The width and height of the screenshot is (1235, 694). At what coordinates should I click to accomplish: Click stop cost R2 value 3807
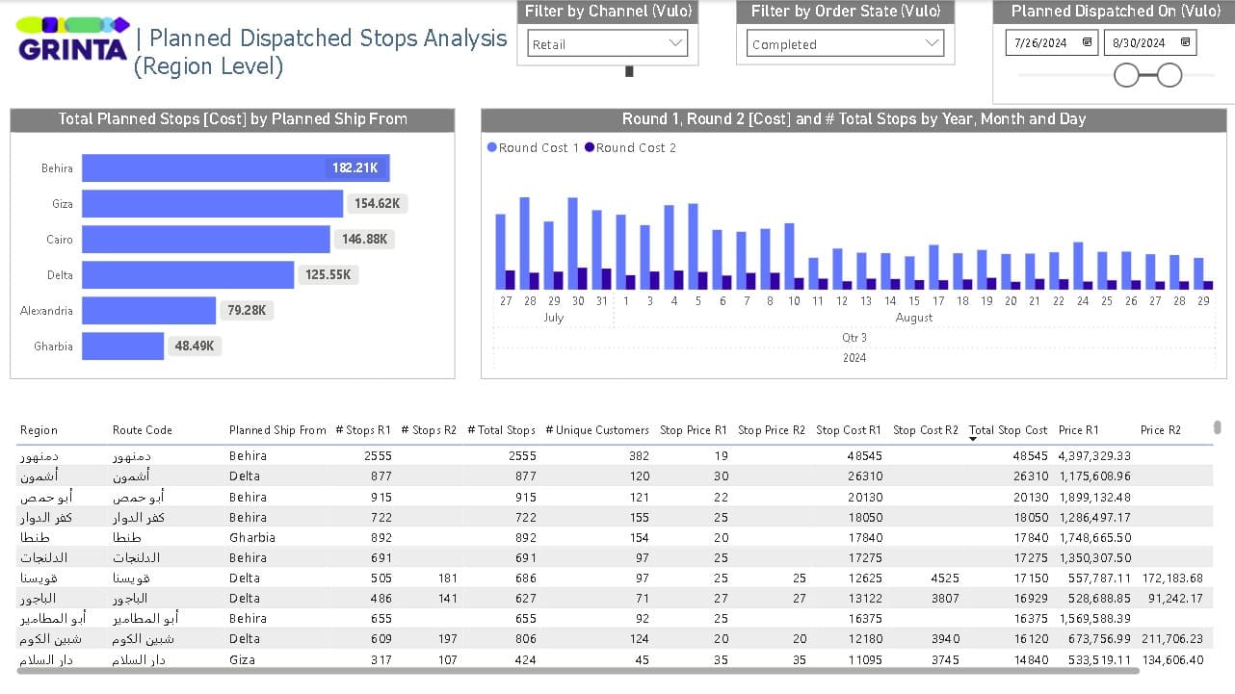pos(945,599)
